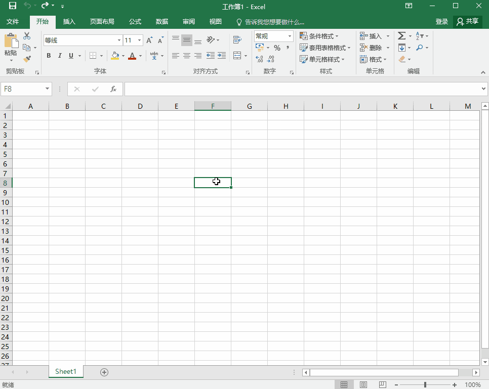Switch to the 页面布局 tab

click(x=102, y=22)
